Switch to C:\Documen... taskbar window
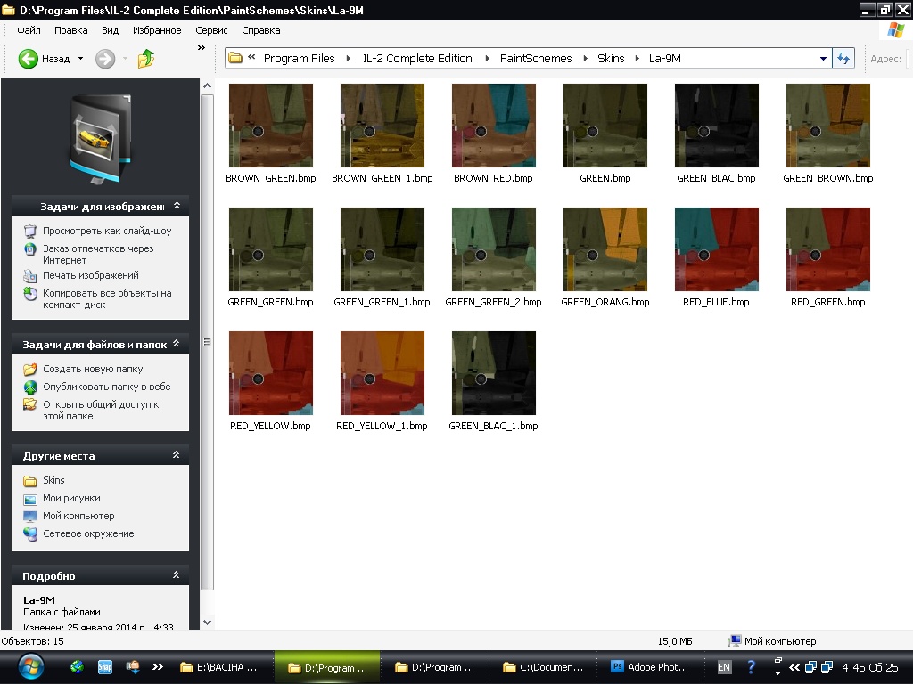Viewport: 913px width, 684px height. (x=543, y=667)
